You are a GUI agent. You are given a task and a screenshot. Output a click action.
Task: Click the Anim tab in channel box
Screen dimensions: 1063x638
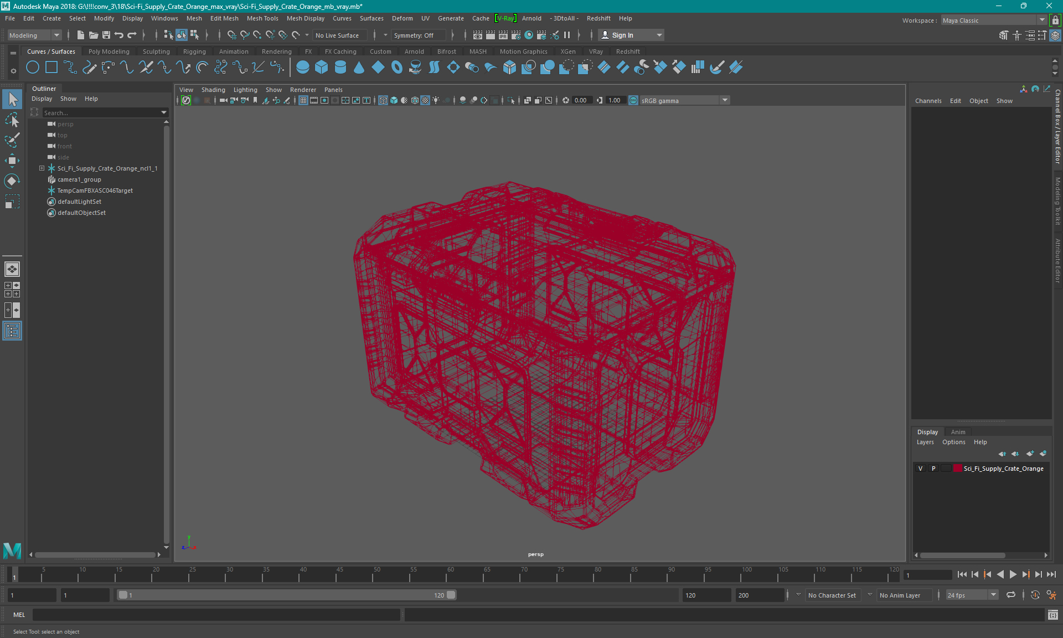[958, 431]
